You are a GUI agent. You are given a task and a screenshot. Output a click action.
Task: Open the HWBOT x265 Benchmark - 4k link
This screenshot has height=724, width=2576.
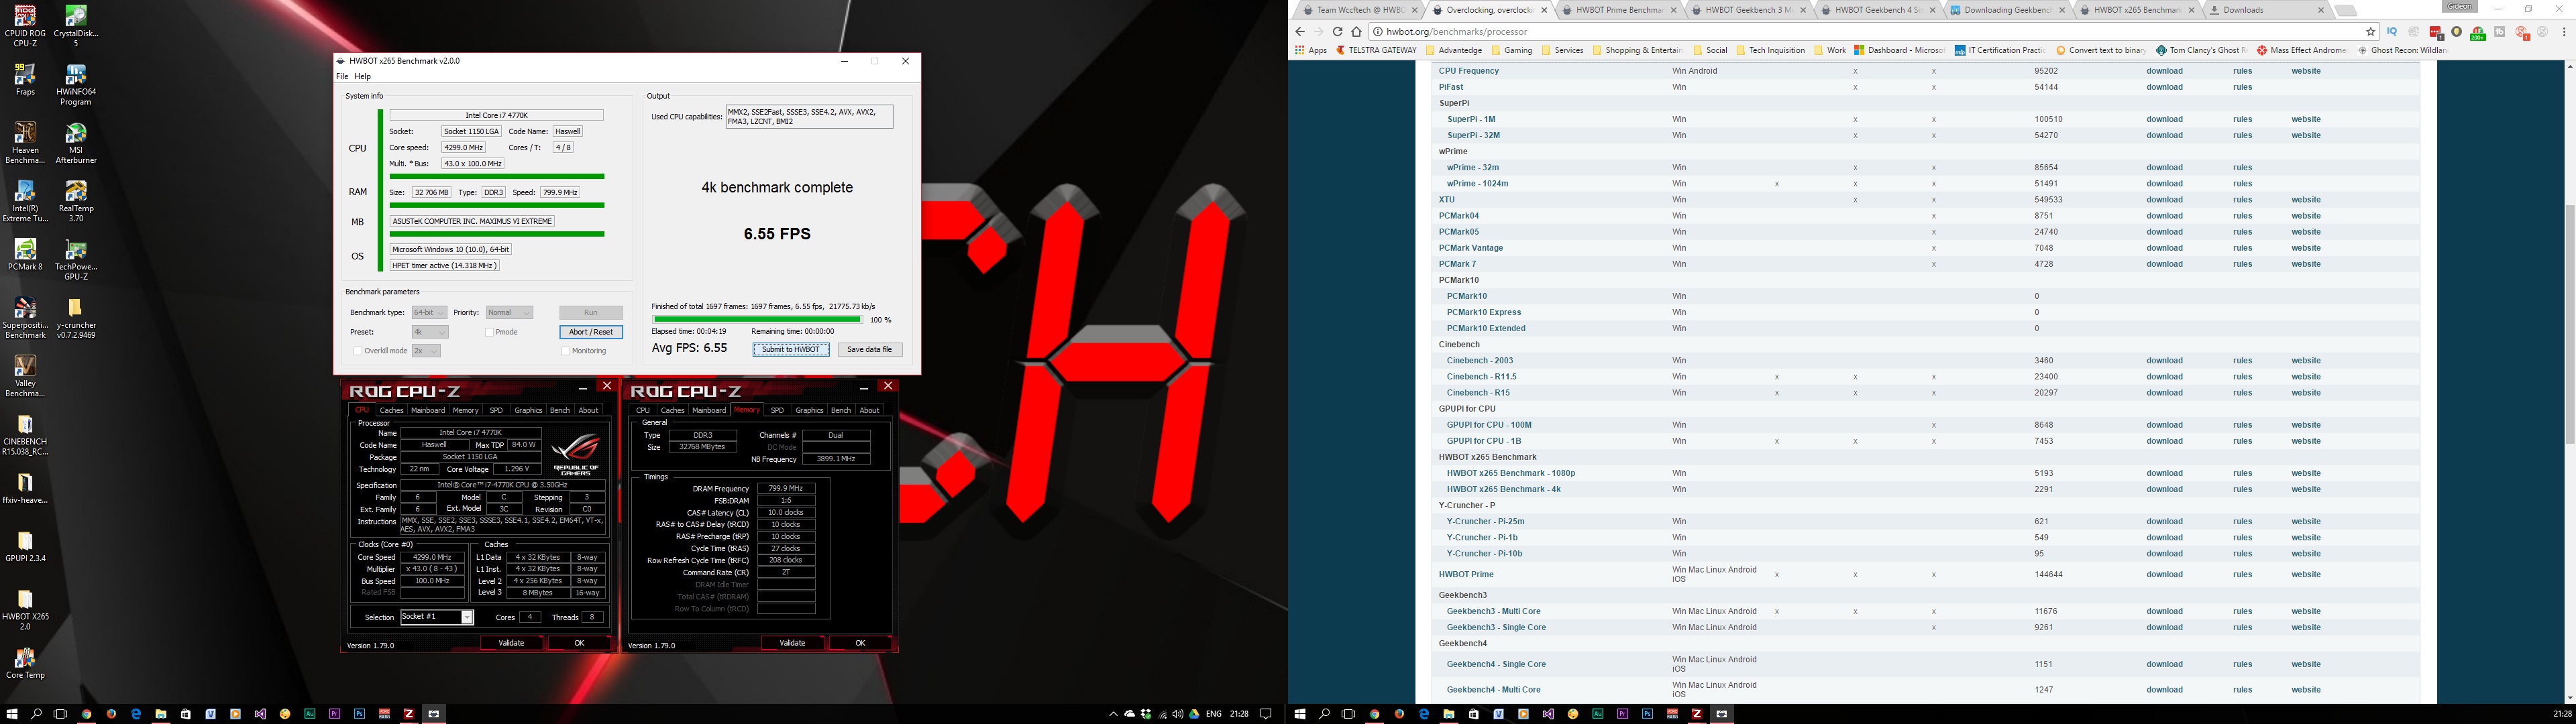click(x=1503, y=489)
